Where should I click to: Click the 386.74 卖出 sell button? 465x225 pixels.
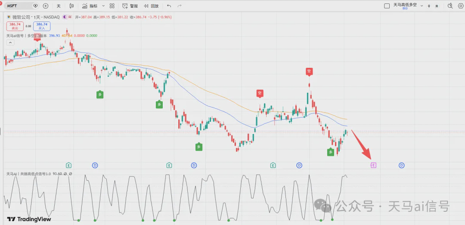pyautogui.click(x=14, y=26)
